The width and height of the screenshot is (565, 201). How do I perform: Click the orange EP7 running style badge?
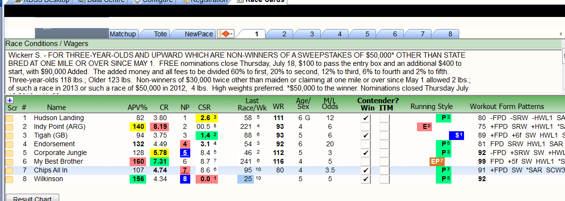pyautogui.click(x=437, y=161)
